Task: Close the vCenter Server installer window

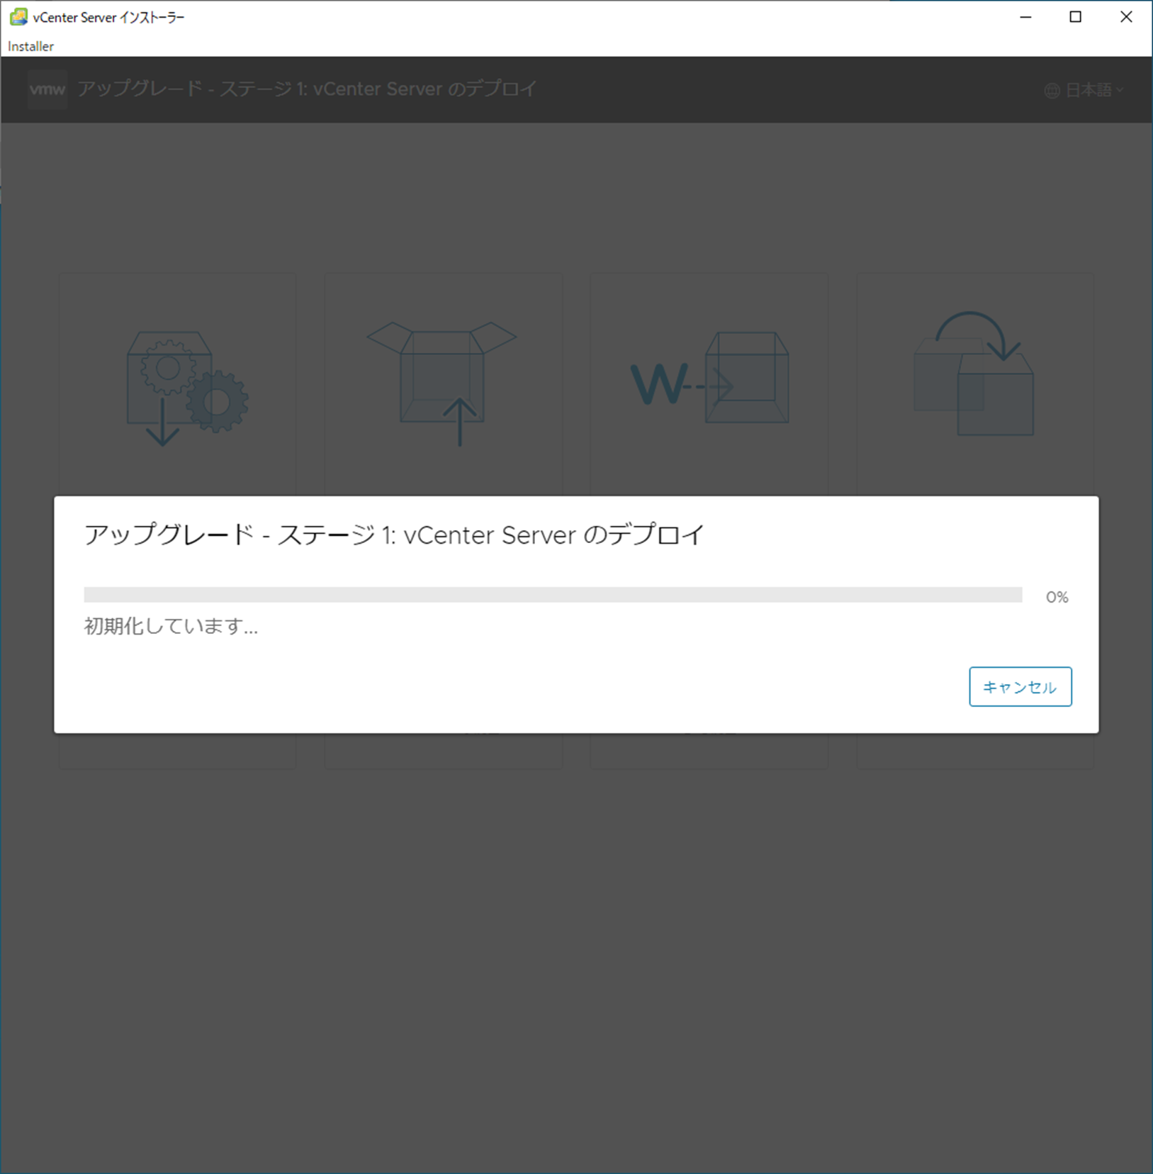Action: click(1126, 17)
